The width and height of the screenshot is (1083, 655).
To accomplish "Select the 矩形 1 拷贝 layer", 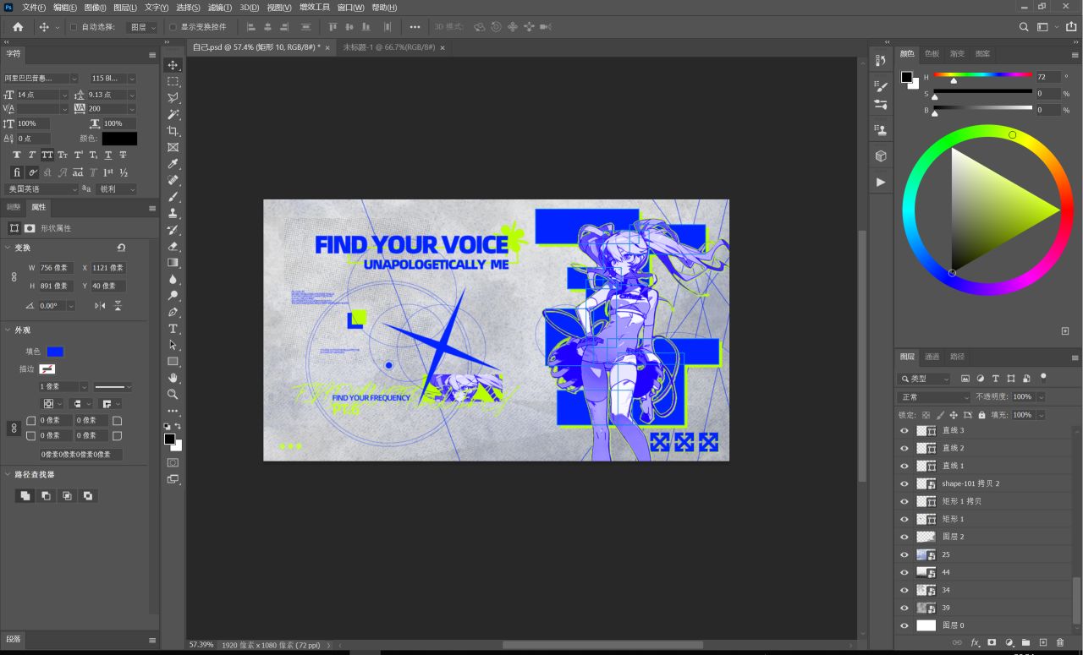I will pyautogui.click(x=986, y=502).
